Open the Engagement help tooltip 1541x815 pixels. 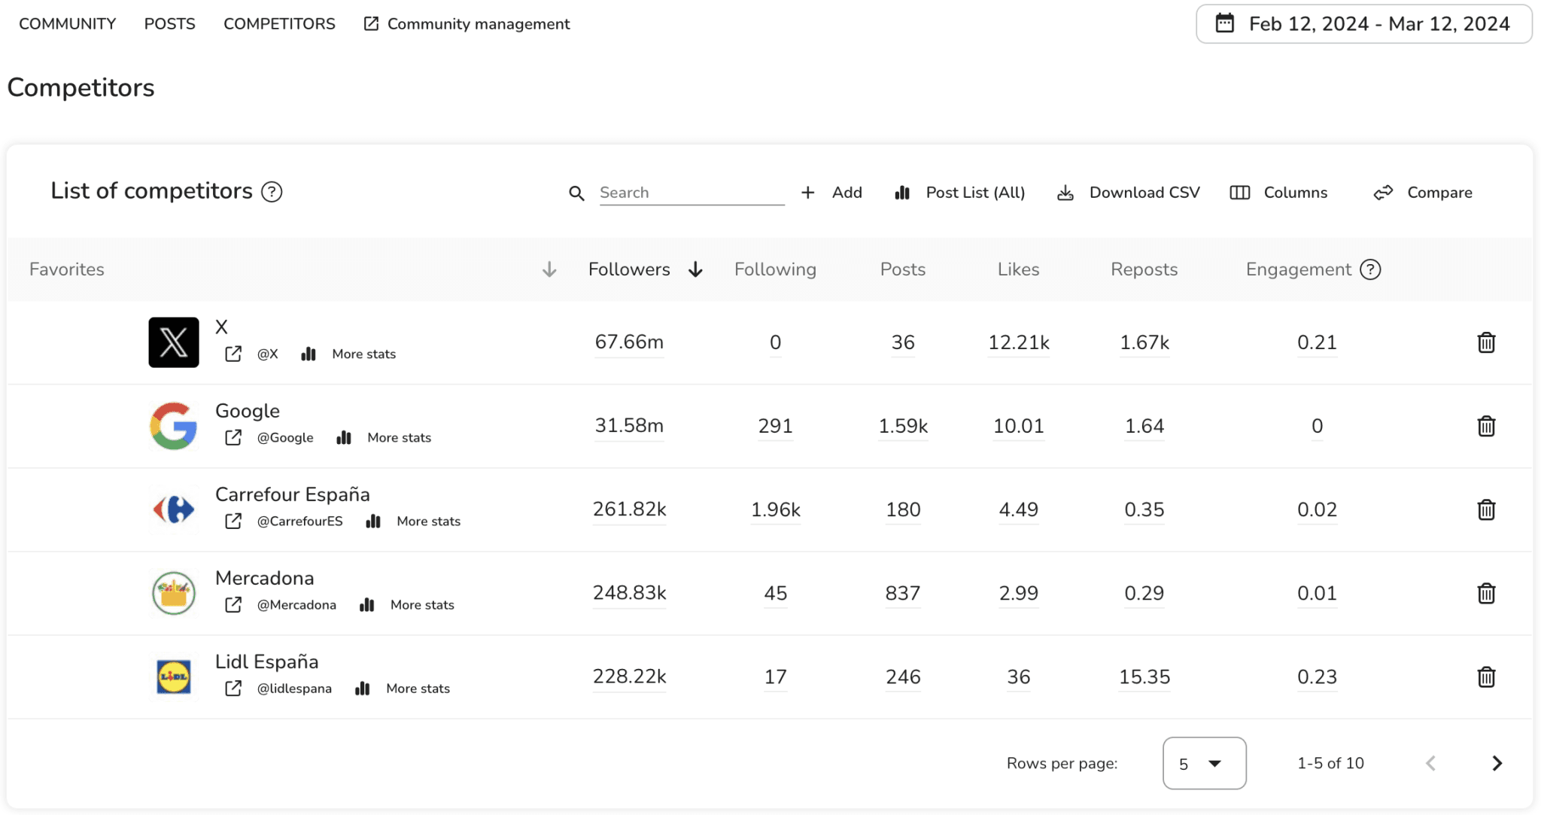point(1371,269)
